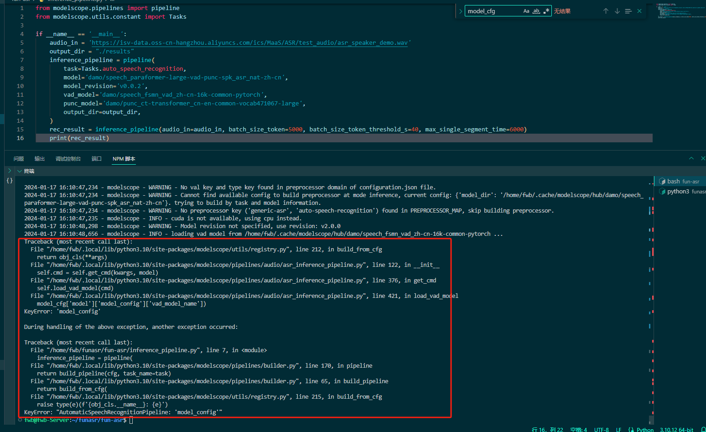Close the bottom panel
This screenshot has width=706, height=432.
click(703, 158)
